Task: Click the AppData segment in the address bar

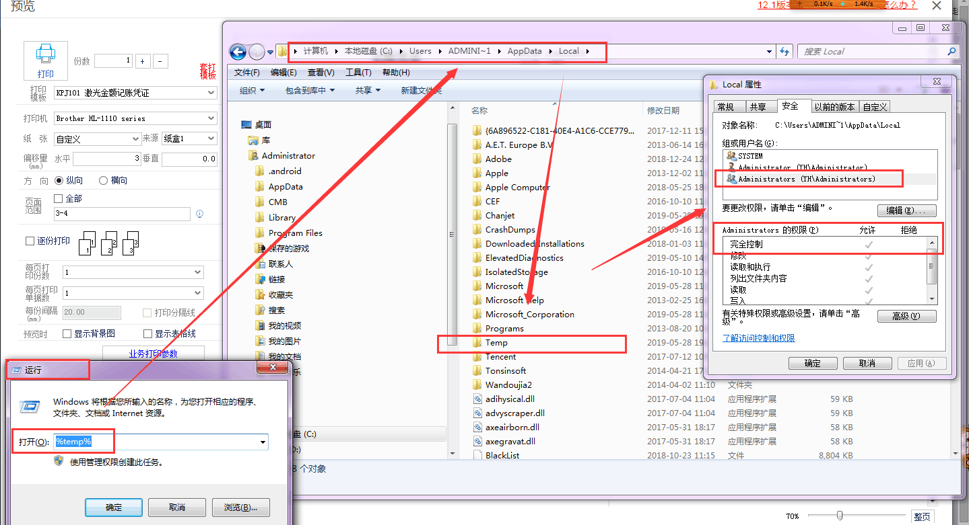Action: [525, 51]
